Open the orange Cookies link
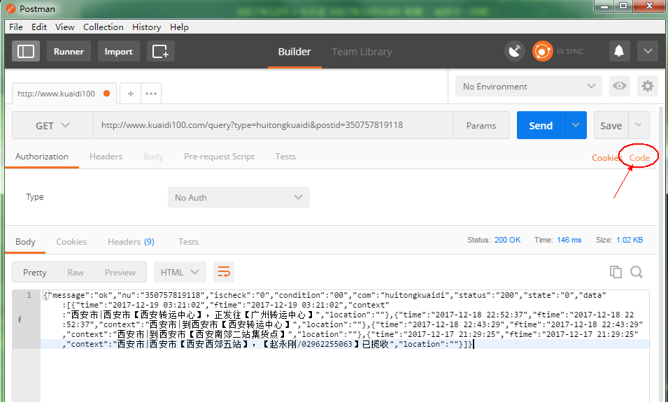The height and width of the screenshot is (402, 668). (x=606, y=157)
